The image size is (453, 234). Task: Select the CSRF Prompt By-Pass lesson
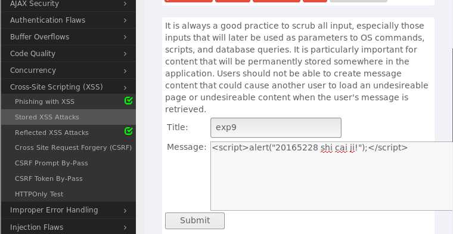click(x=51, y=163)
